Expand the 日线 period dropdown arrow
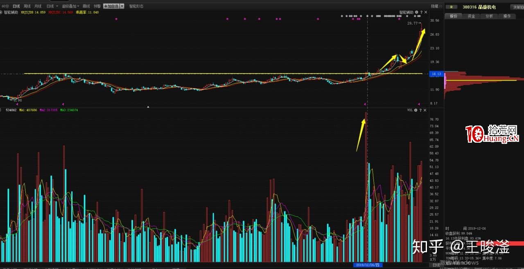524x269 pixels. click(56, 6)
